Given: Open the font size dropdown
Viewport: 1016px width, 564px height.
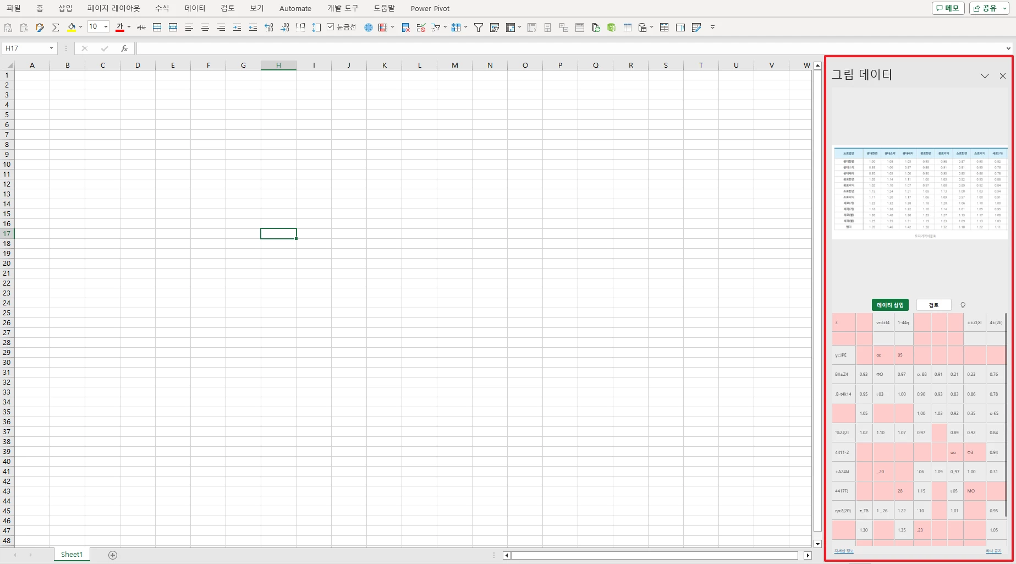Looking at the screenshot, I should point(106,27).
